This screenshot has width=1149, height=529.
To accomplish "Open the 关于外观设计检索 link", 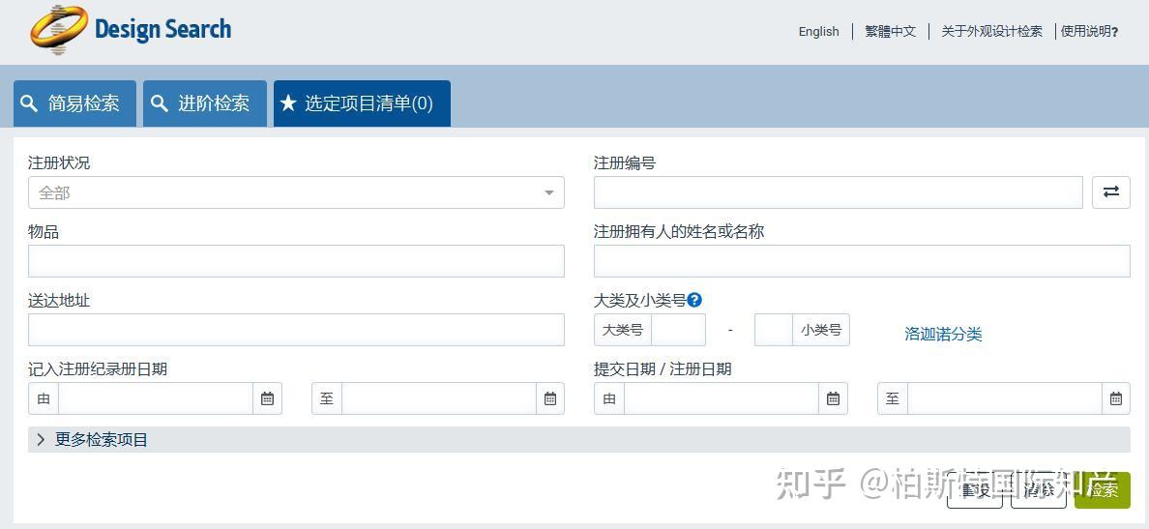I will pyautogui.click(x=991, y=32).
